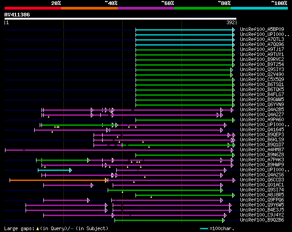292x232 pixels.
Task: Click the white query sequence ruler bar
Action: point(120,19)
